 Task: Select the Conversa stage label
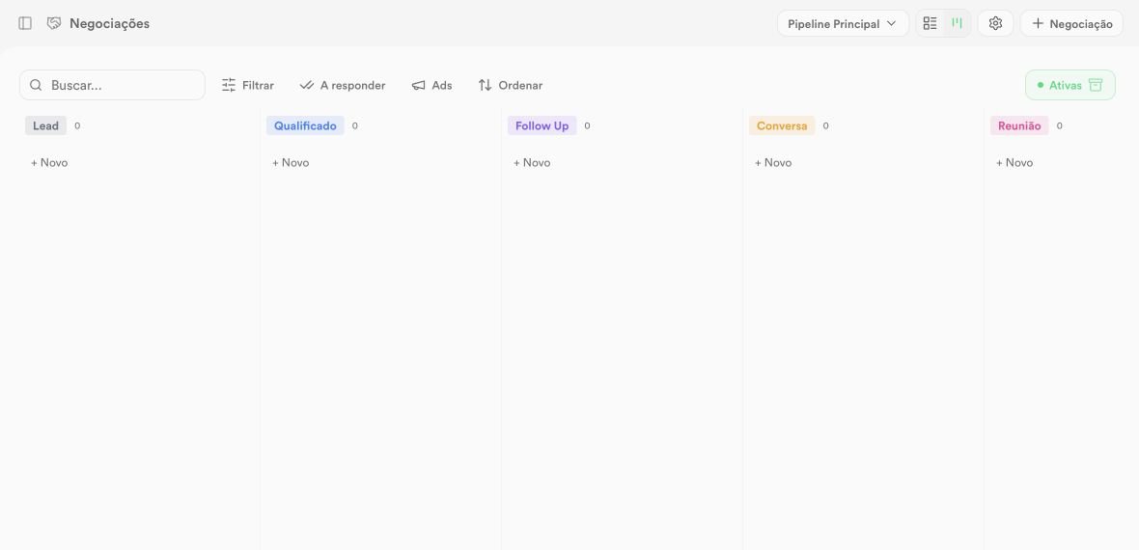pos(782,125)
